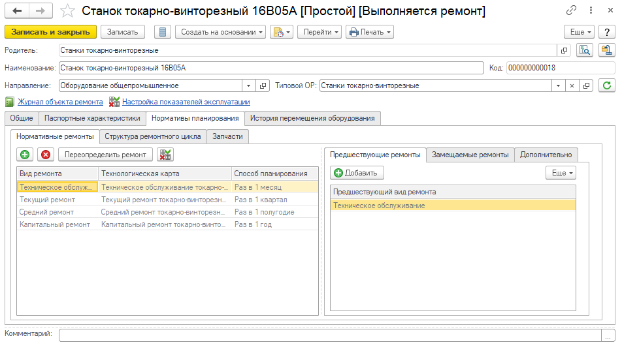Clear the Типовой ОР field value
The image size is (622, 349).
572,85
